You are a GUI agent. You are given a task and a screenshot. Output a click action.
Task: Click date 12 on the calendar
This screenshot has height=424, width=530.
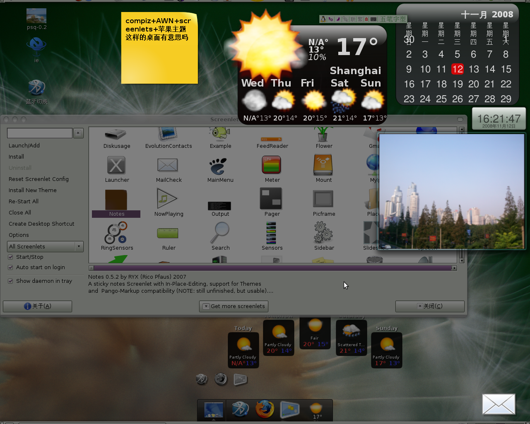(457, 69)
